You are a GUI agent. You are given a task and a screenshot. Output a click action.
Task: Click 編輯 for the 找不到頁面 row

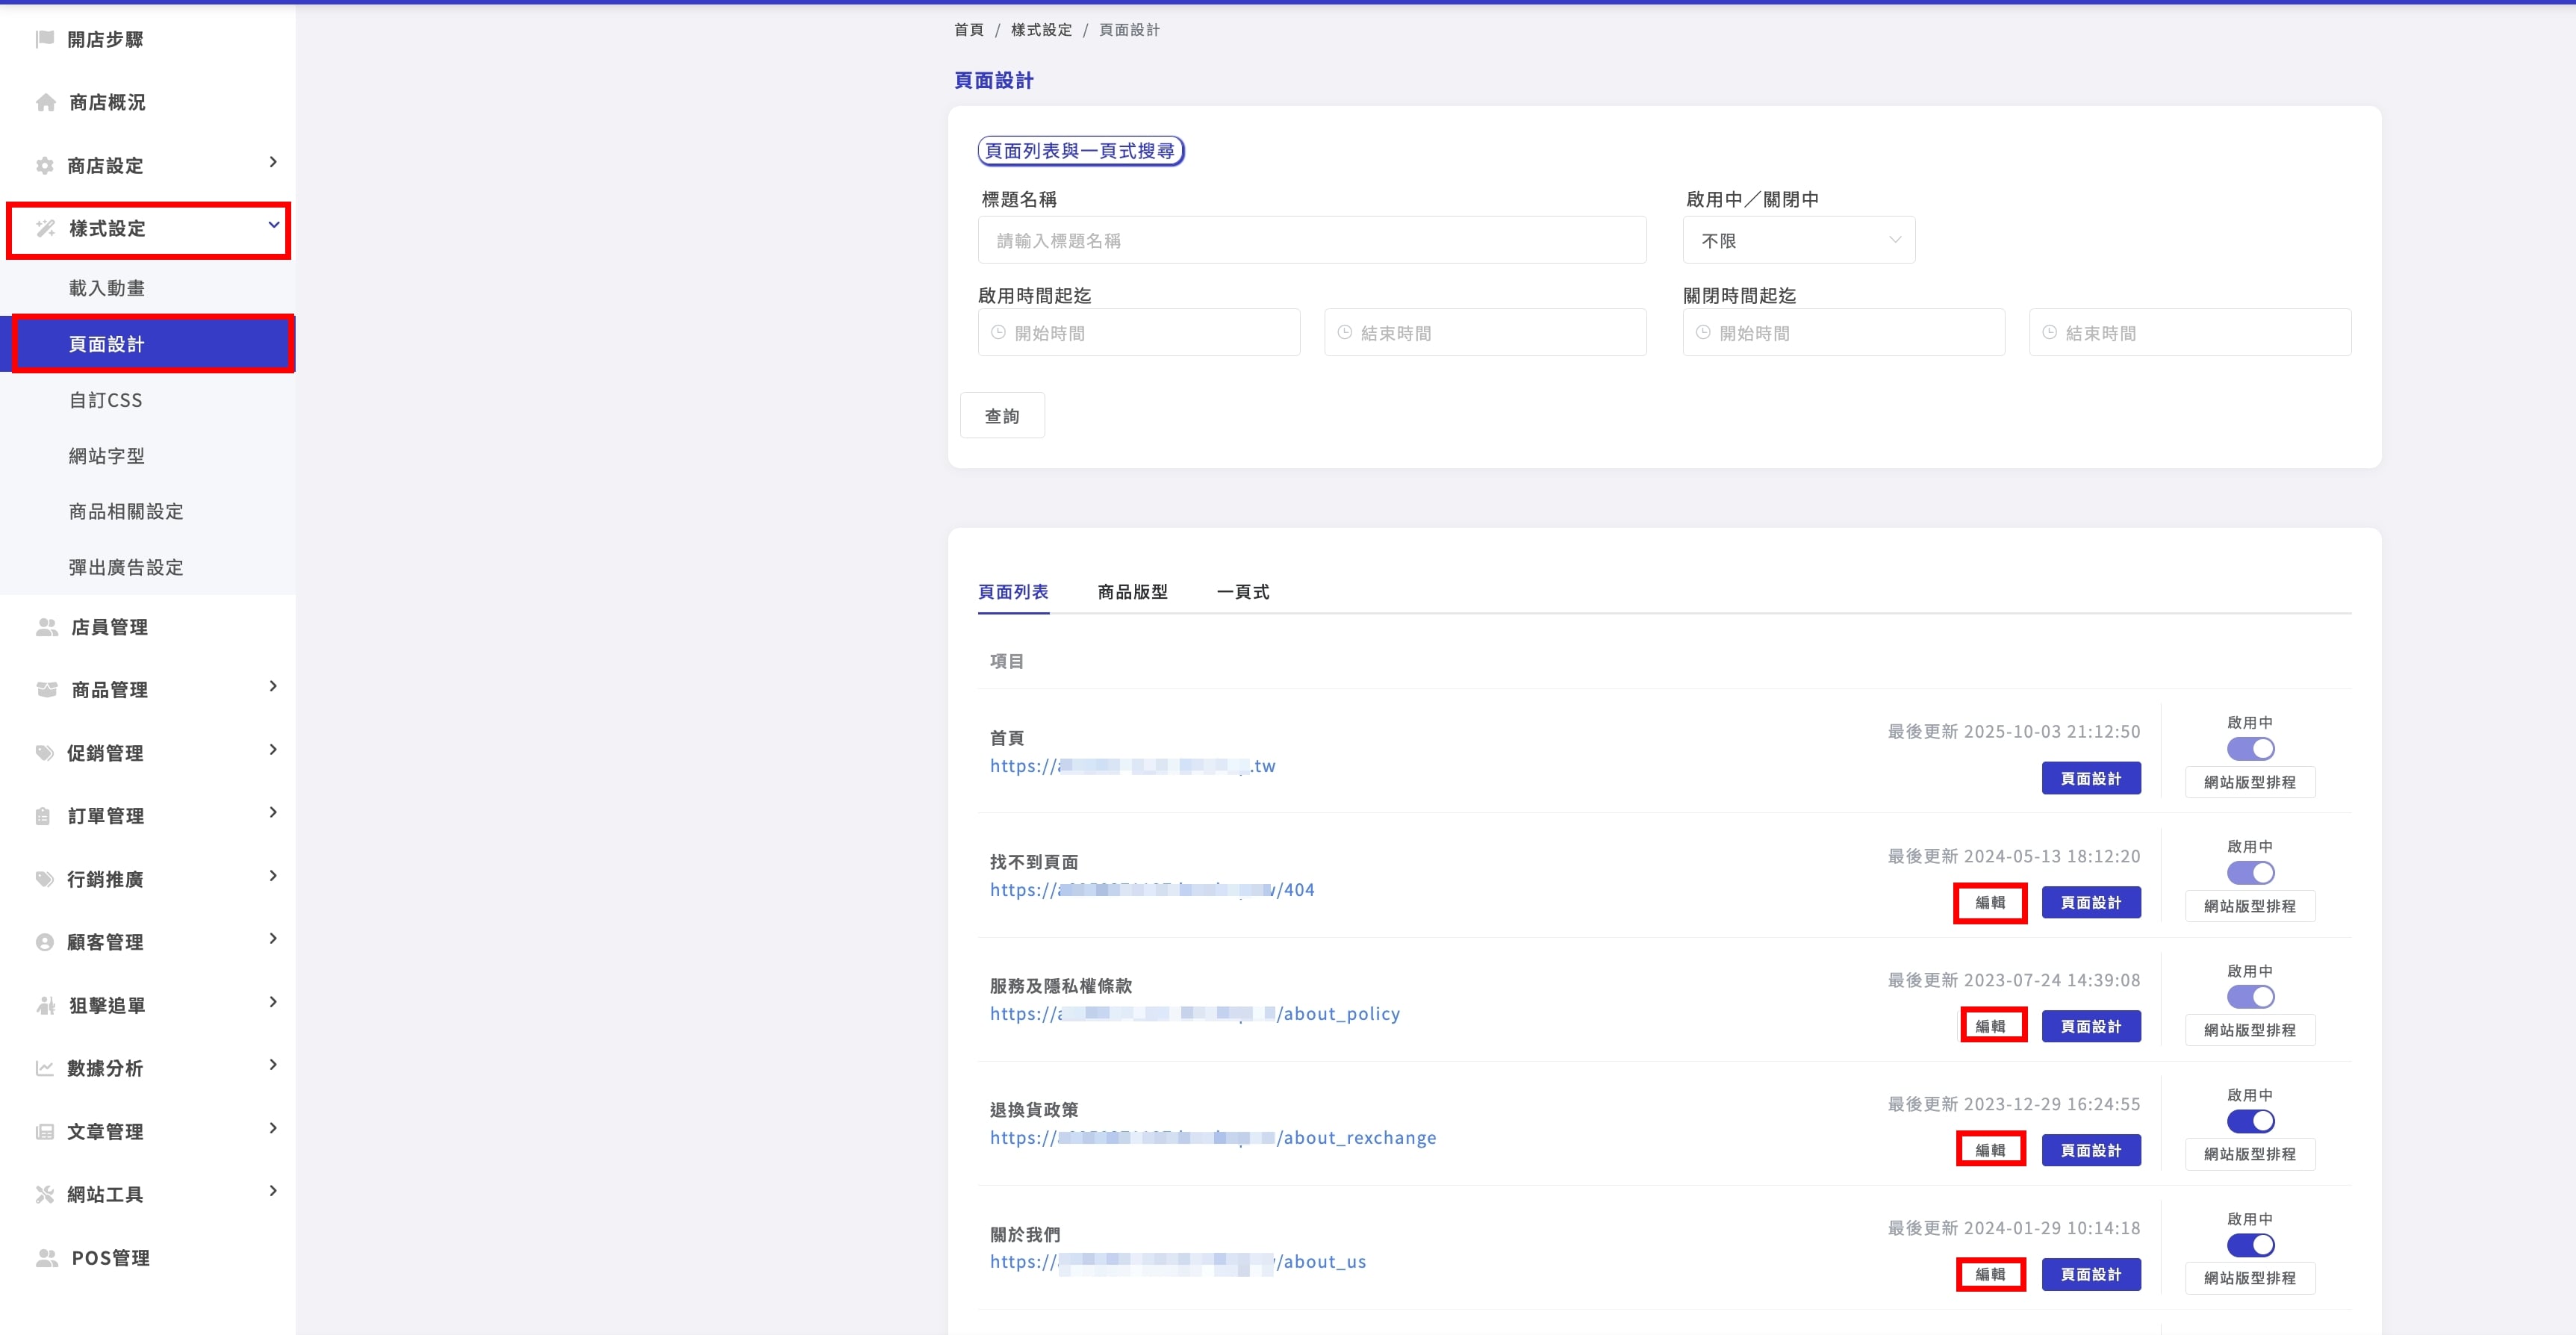(x=1989, y=902)
